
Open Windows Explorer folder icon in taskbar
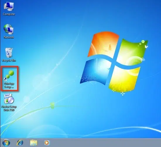click(x=34, y=143)
